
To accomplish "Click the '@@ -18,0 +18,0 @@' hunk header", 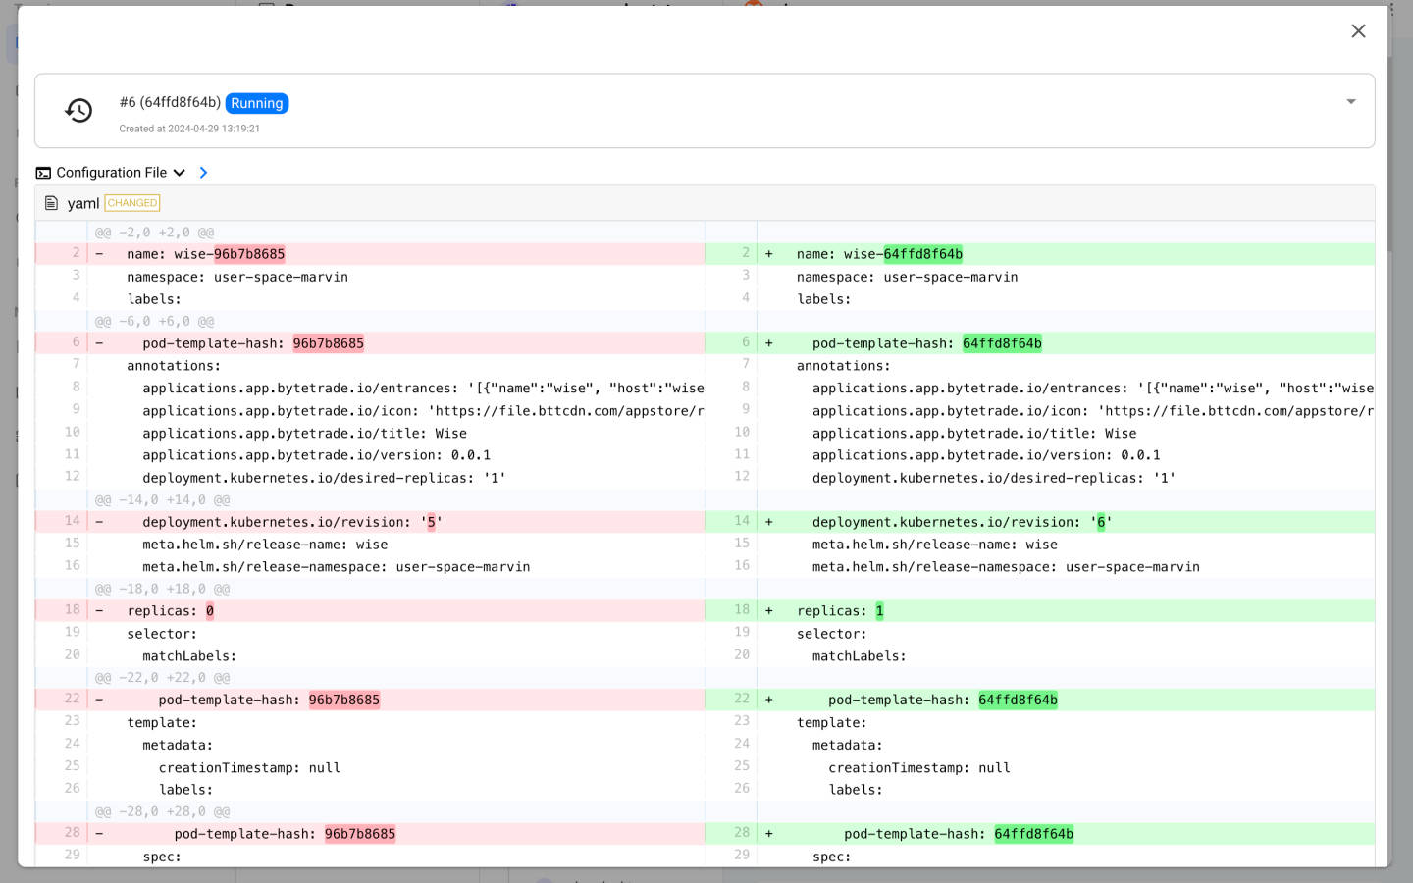I will click(162, 589).
